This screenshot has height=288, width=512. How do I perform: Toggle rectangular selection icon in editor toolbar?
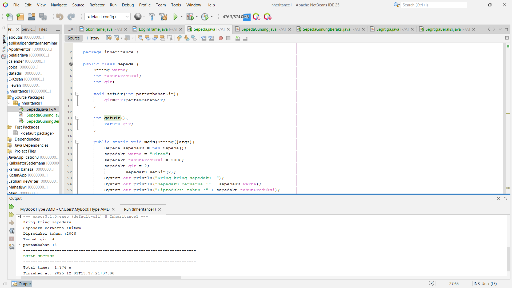point(170,38)
